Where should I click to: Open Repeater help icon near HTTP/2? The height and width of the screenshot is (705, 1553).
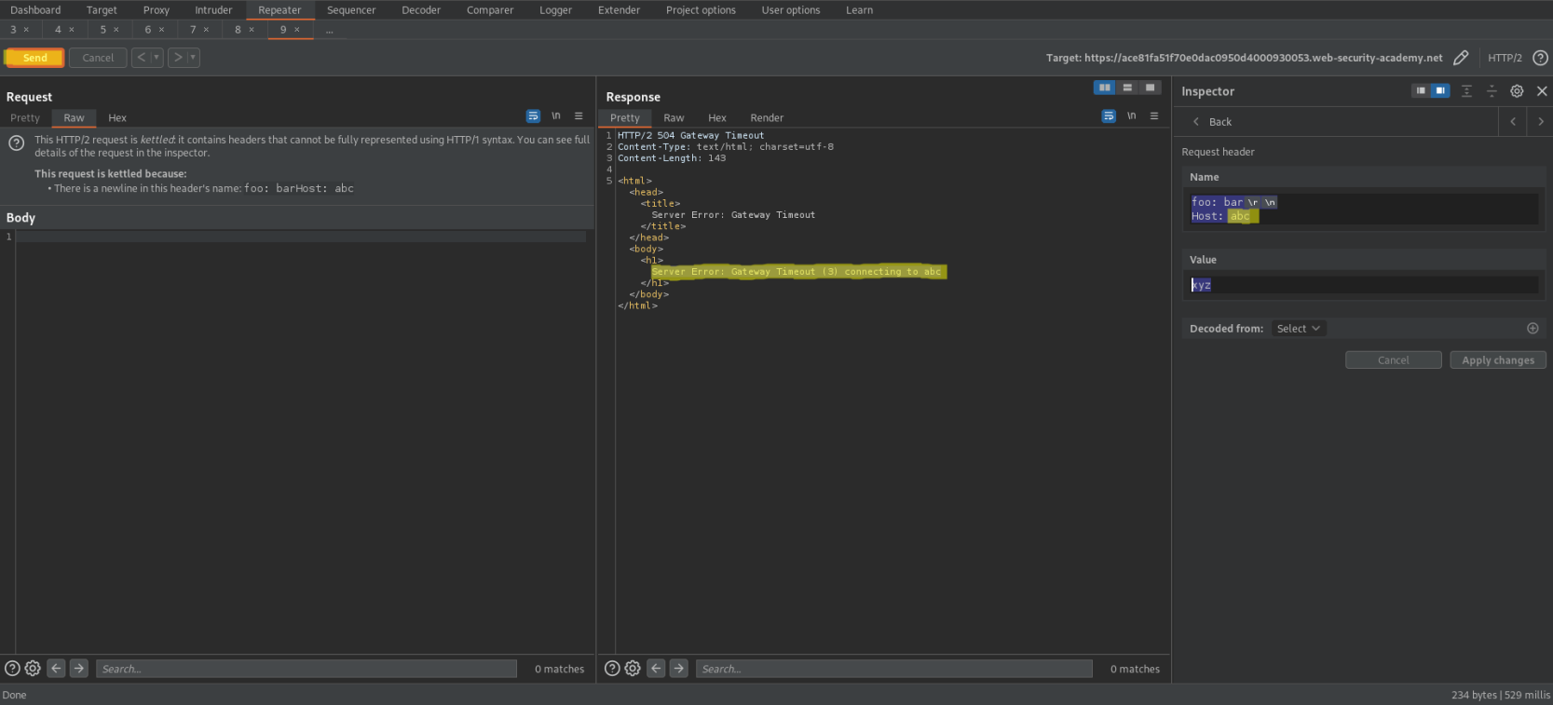[x=1541, y=58]
